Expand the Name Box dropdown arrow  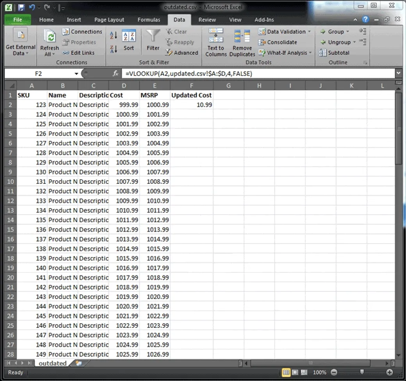tap(77, 73)
